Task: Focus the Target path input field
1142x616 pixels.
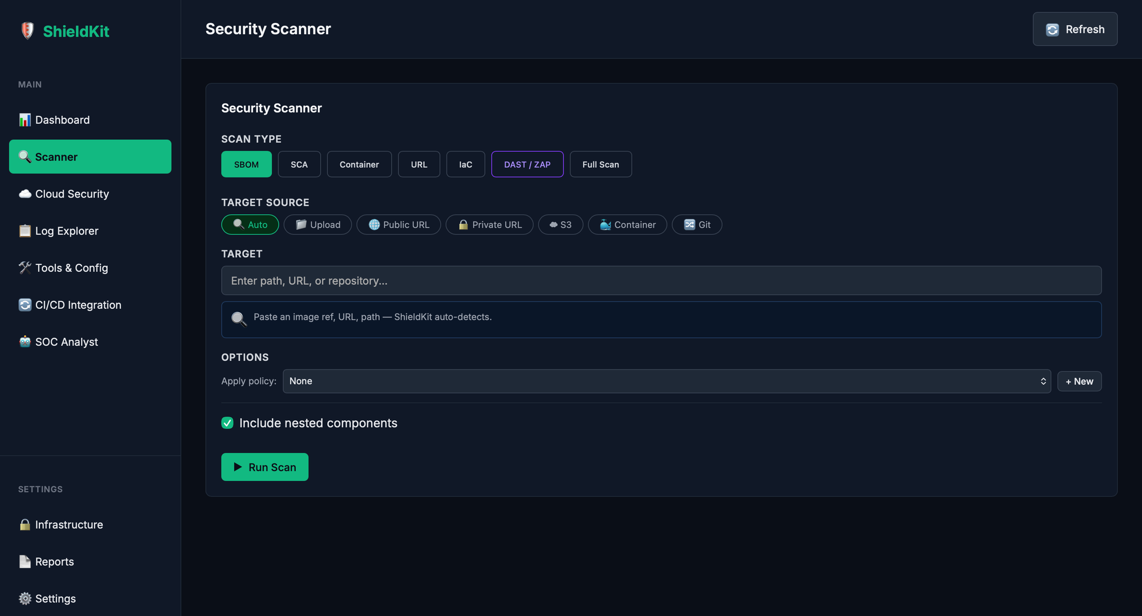Action: coord(661,281)
